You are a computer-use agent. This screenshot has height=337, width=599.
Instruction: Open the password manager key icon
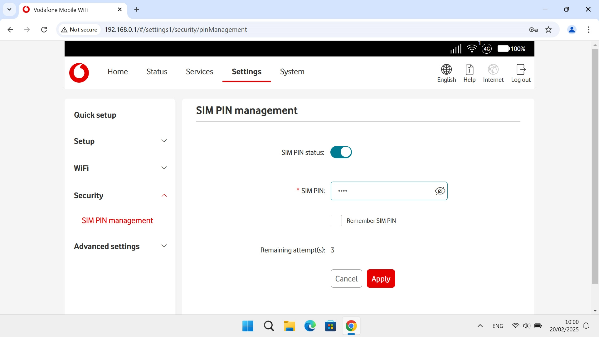[x=533, y=30]
